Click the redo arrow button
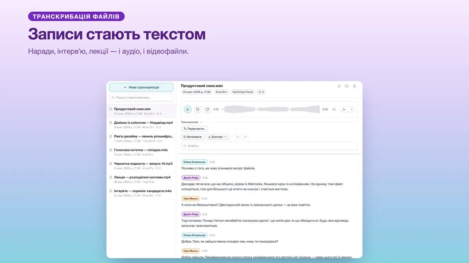 click(x=245, y=137)
